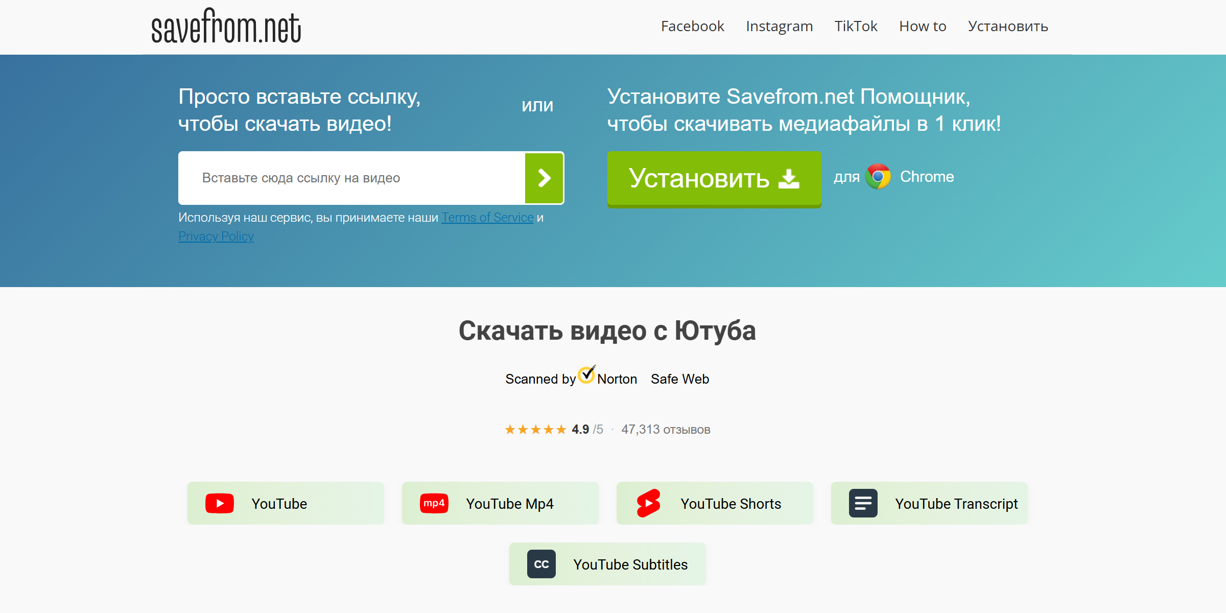Viewport: 1226px width, 613px height.
Task: Focus the video link input field
Action: [x=351, y=178]
